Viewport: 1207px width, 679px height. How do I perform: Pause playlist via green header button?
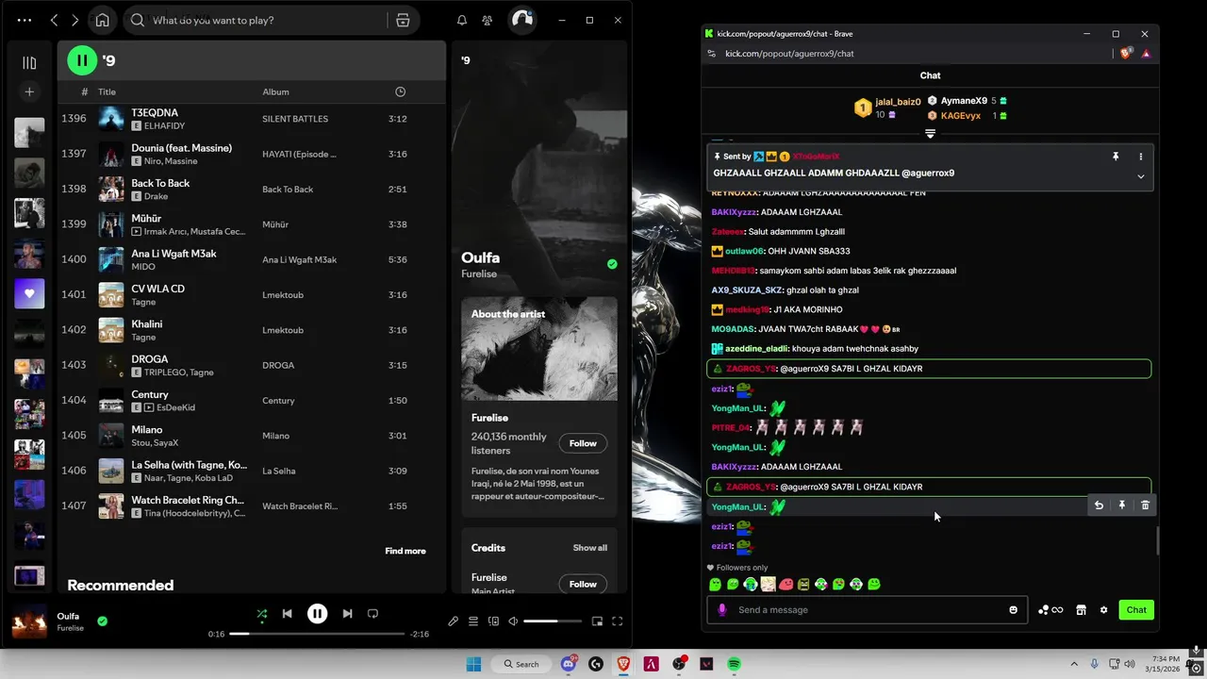[82, 60]
